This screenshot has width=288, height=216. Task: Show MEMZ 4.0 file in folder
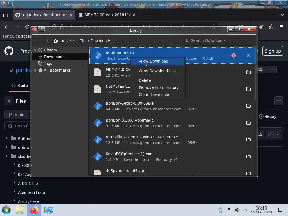pyautogui.click(x=248, y=72)
